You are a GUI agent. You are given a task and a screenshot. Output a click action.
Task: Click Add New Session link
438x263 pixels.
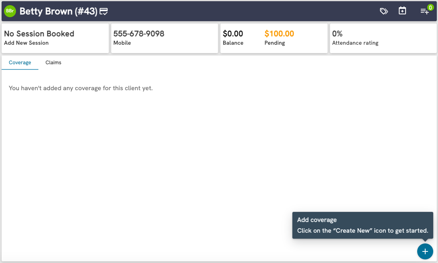(x=26, y=43)
